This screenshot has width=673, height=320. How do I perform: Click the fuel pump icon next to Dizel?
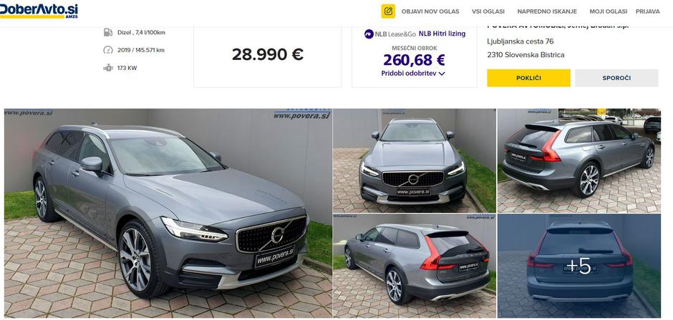click(x=108, y=32)
